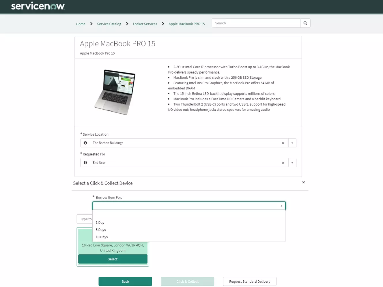Click Request Standard Delivery
Image resolution: width=383 pixels, height=287 pixels.
point(250,282)
